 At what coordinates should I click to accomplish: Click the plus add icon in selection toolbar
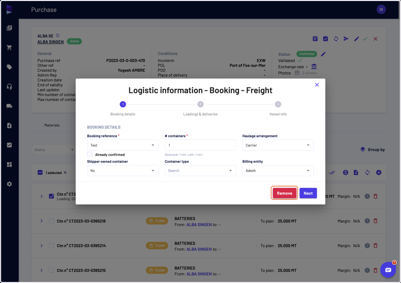[379, 173]
